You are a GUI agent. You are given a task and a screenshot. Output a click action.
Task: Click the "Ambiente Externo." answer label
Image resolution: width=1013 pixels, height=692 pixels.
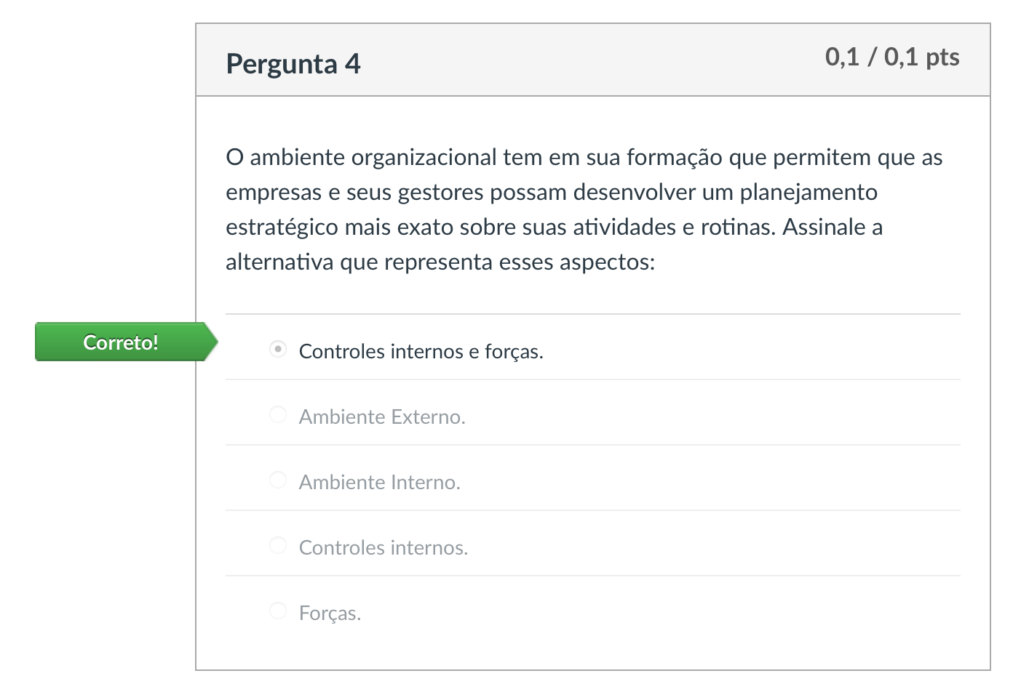[x=382, y=417]
